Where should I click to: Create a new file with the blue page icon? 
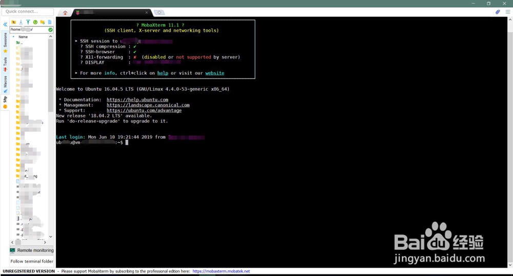[x=50, y=22]
